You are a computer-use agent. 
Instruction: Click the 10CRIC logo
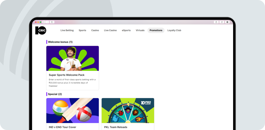pos(41,30)
